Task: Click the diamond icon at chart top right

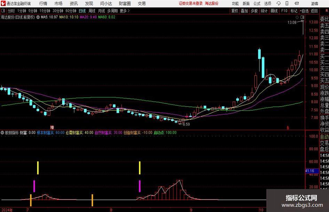Action: point(297,17)
